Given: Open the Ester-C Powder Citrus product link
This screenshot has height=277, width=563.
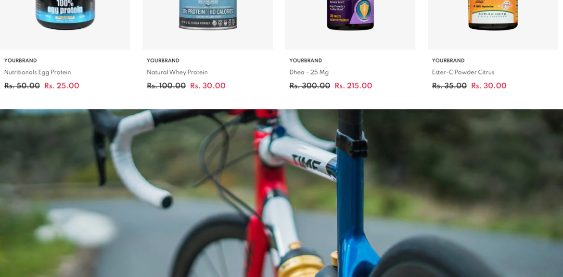Looking at the screenshot, I should (463, 72).
